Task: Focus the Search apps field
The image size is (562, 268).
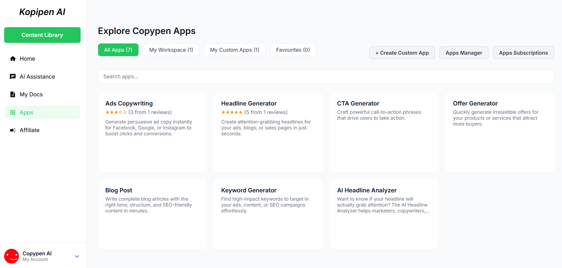Action: [x=326, y=77]
